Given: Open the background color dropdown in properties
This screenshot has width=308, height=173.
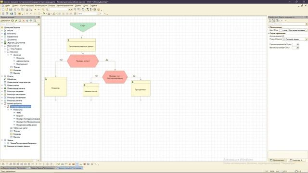Looking at the screenshot, I should pos(306,30).
